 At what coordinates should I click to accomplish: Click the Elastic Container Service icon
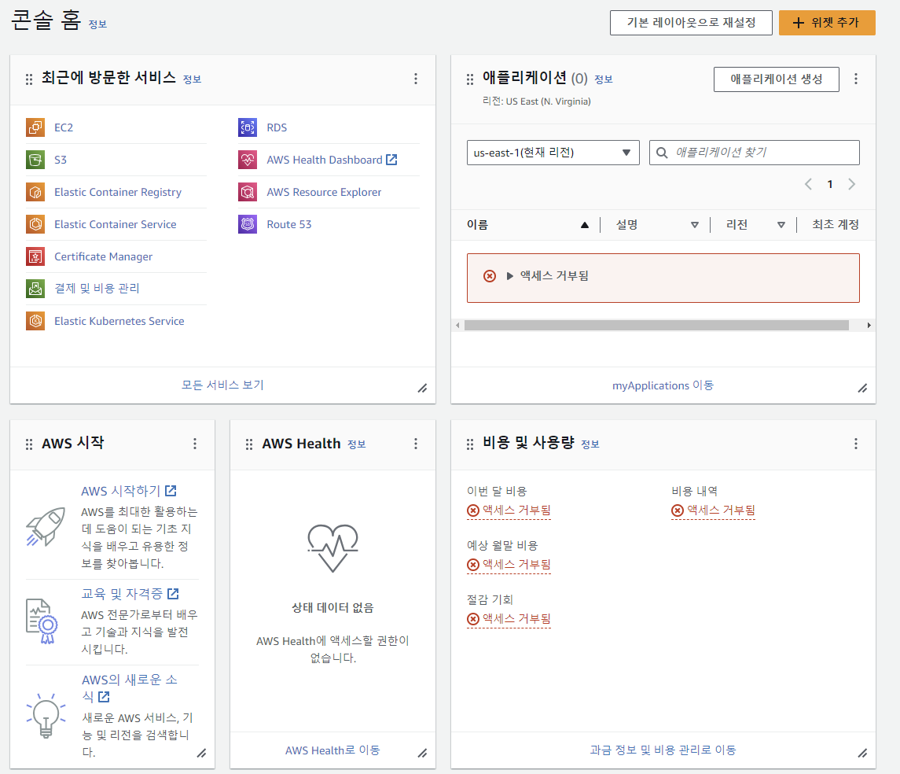[35, 224]
